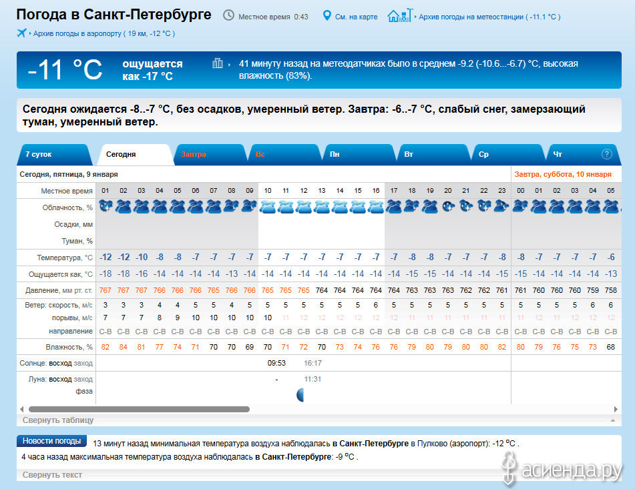Open Архив погоды в аэропорту link
The width and height of the screenshot is (635, 489).
[101, 33]
